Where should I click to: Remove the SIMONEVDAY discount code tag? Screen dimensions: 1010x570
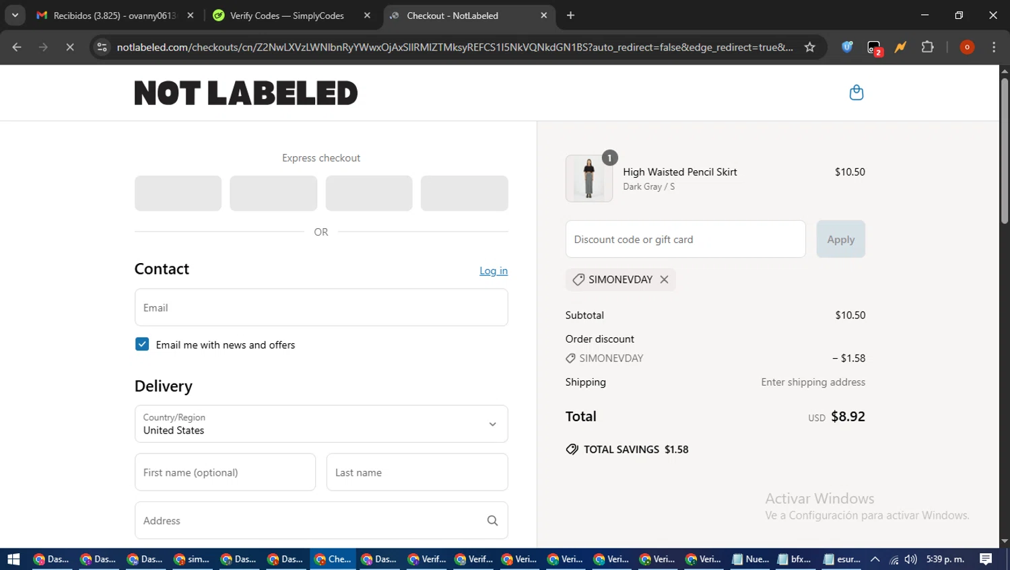[664, 279]
